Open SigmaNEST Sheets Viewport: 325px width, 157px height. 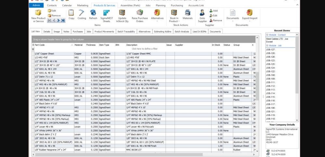(x=107, y=13)
